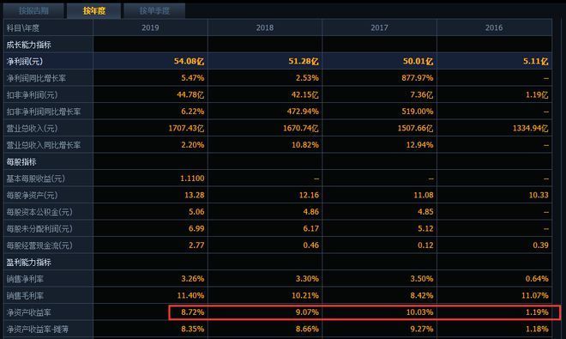Click the 54.08亿 net profit value
The image size is (566, 339).
189,61
